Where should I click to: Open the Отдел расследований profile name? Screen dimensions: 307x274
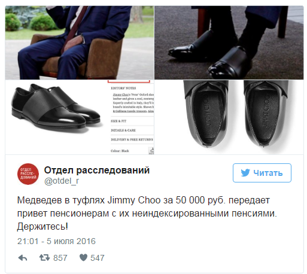[97, 170]
